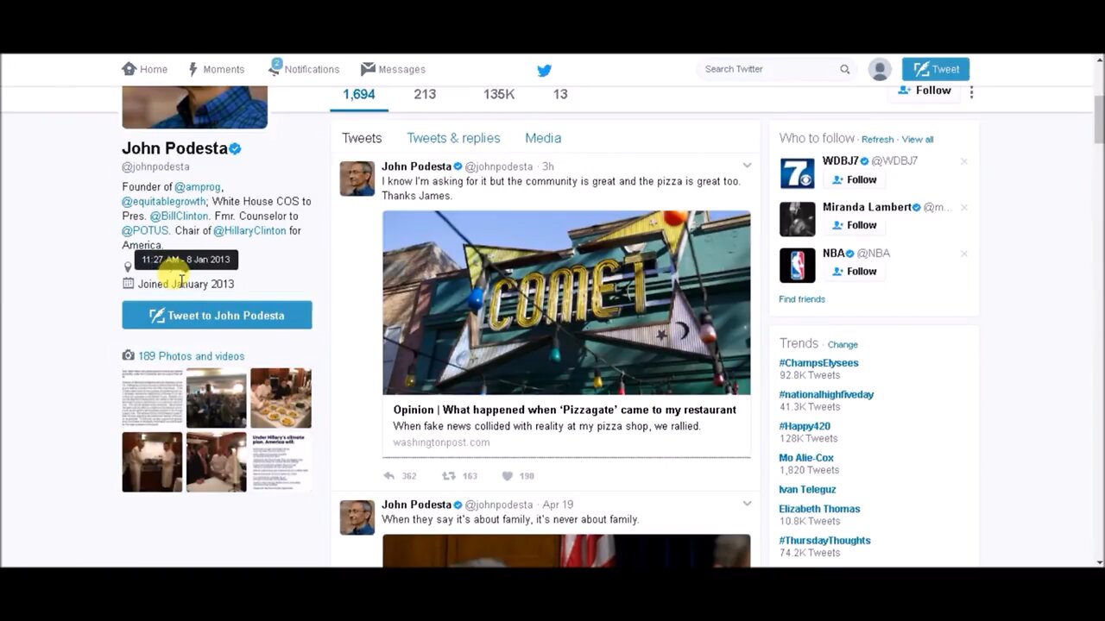Click the verified badge beside John Podesta heading

236,148
